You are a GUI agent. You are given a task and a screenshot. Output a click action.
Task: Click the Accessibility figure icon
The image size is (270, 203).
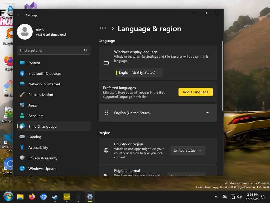click(22, 147)
